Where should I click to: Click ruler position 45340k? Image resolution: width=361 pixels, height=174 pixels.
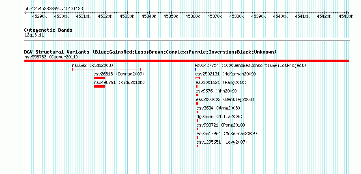click(149, 16)
